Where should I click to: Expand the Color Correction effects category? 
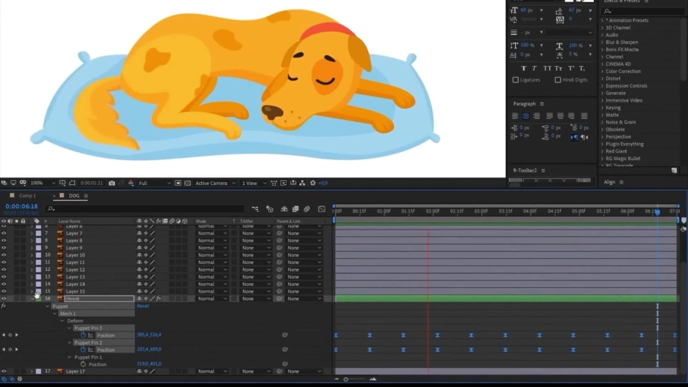602,71
